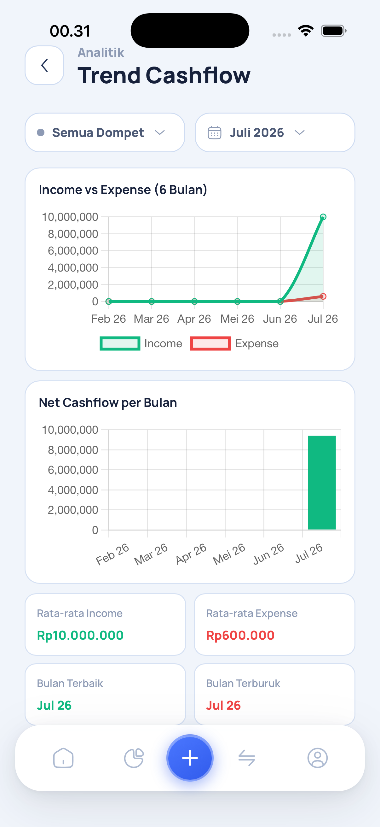This screenshot has width=380, height=827.
Task: Open the profile tab icon
Action: [x=318, y=758]
